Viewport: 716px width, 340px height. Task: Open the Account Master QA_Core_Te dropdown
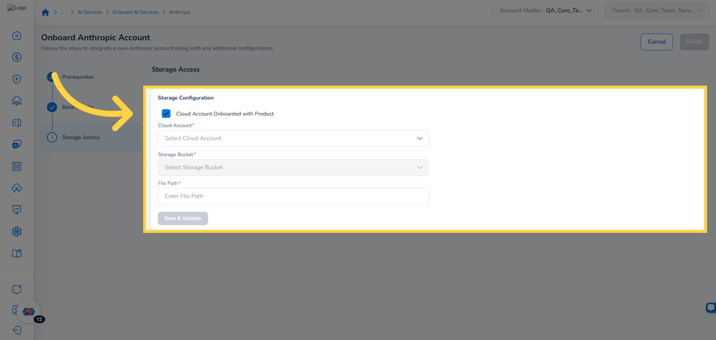click(x=545, y=10)
